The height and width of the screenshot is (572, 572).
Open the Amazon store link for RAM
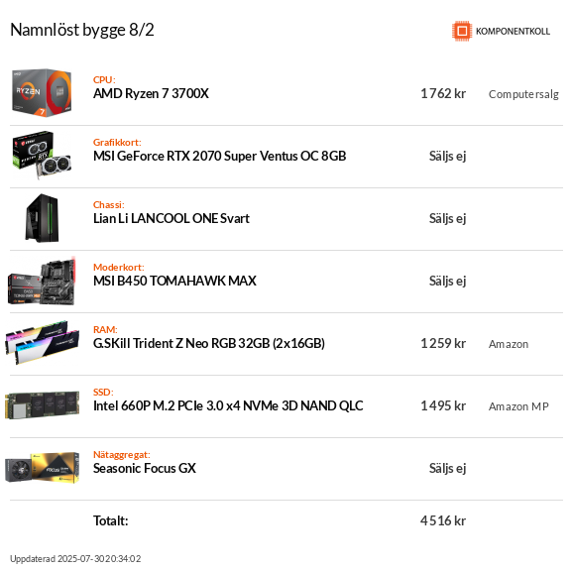point(509,344)
